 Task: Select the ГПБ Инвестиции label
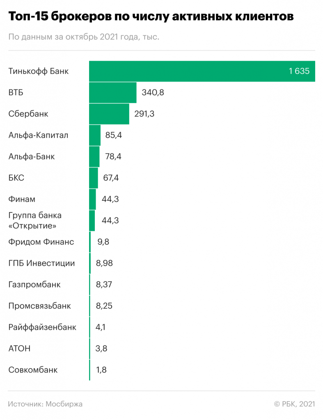[41, 263]
